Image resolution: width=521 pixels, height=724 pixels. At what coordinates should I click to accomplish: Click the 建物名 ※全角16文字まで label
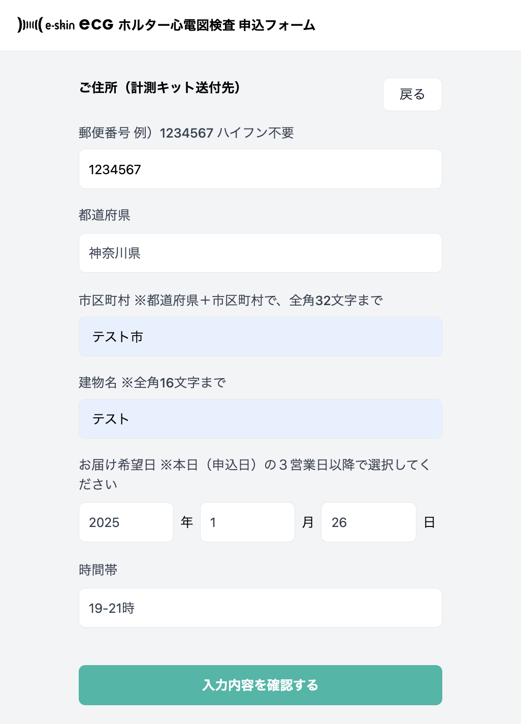click(x=152, y=382)
